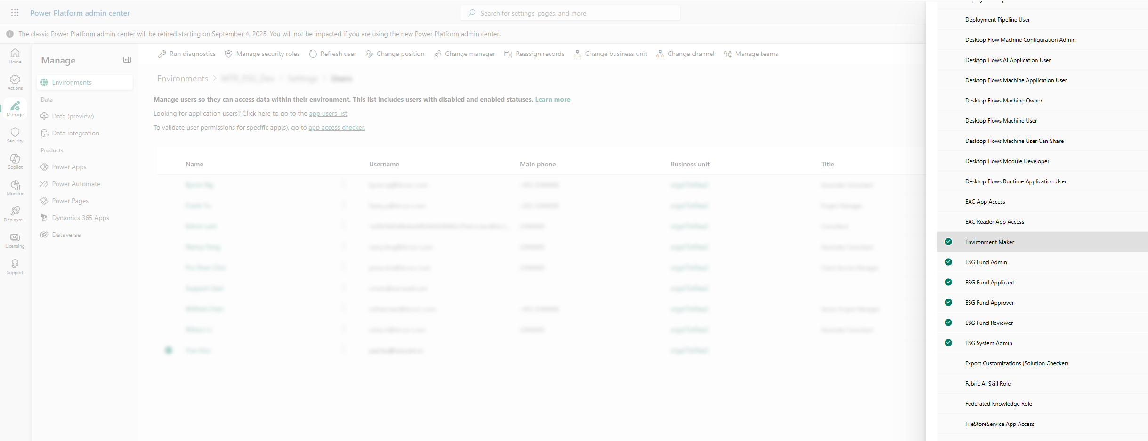Click the Change channel icon
1148x441 pixels.
[660, 54]
